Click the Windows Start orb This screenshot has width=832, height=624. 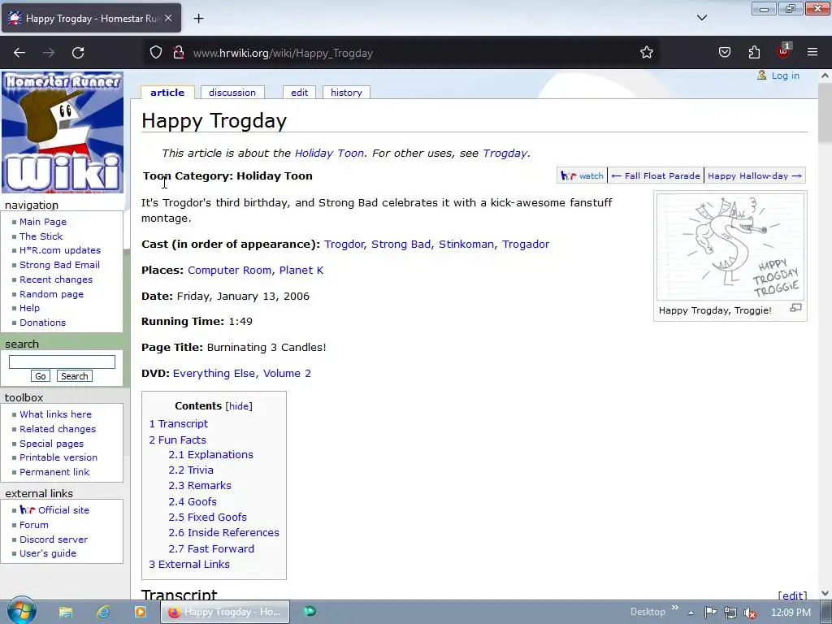[x=21, y=611]
